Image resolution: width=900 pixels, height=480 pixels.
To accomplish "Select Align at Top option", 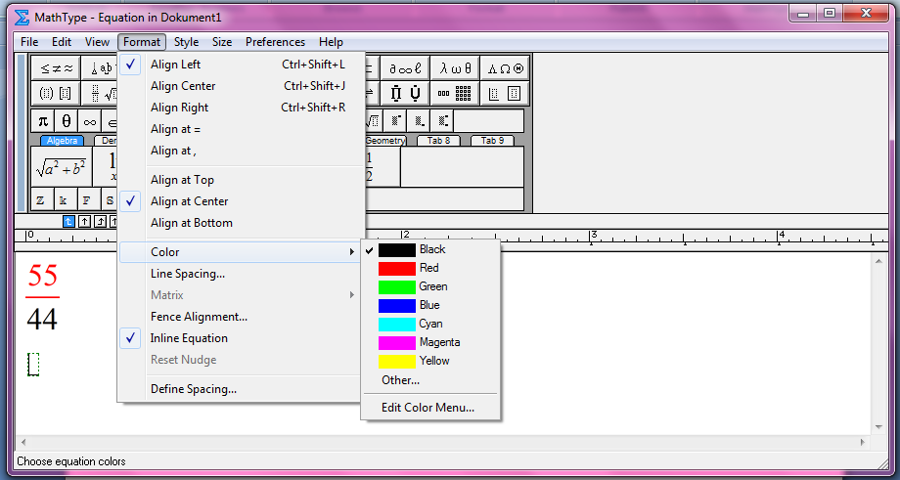I will [x=242, y=180].
